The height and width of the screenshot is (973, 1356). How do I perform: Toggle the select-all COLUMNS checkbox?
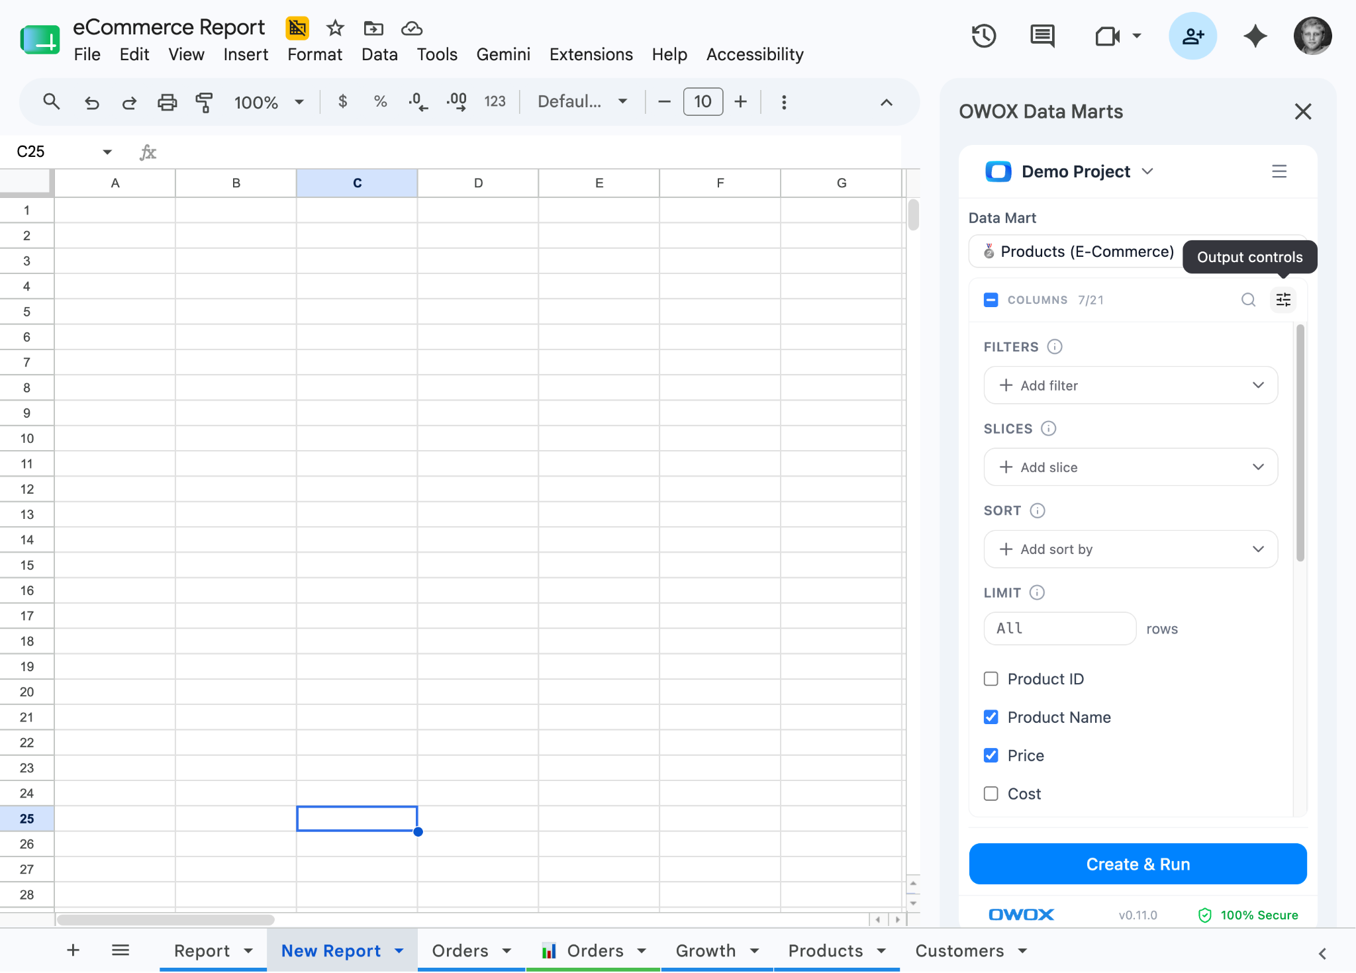[x=991, y=300]
